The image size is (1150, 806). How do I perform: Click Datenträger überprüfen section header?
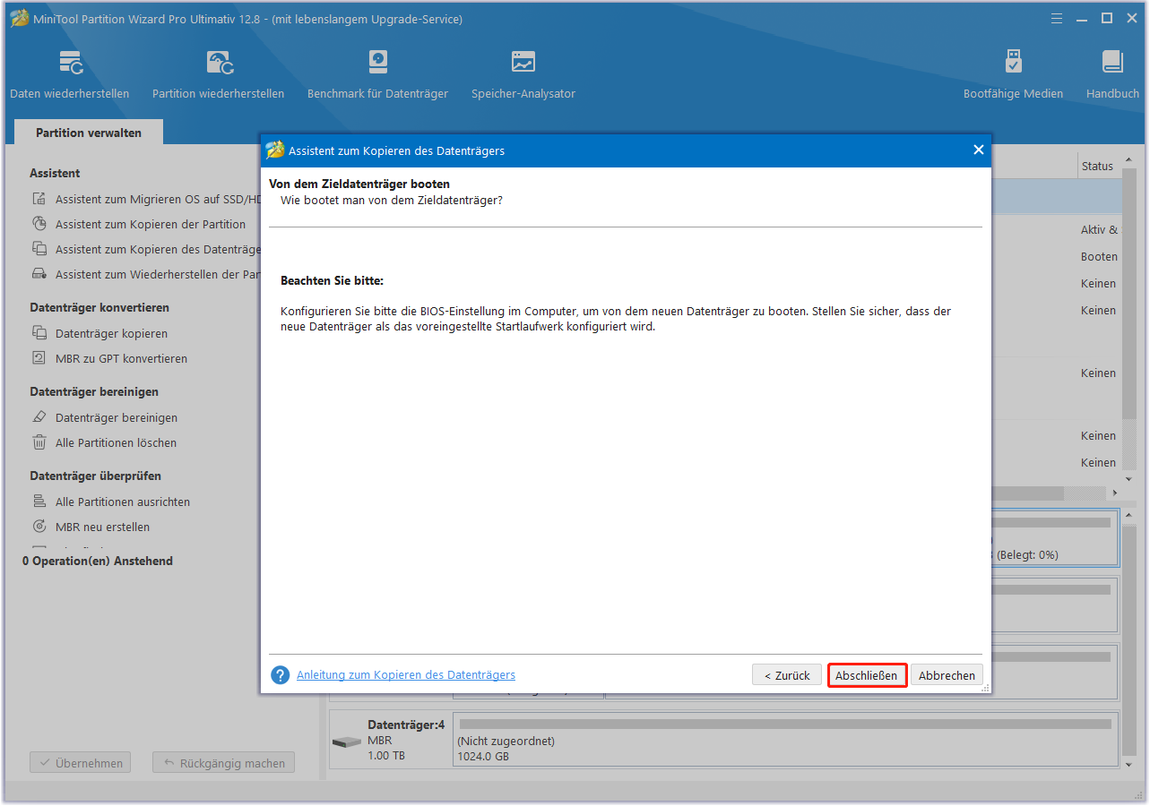click(x=95, y=476)
